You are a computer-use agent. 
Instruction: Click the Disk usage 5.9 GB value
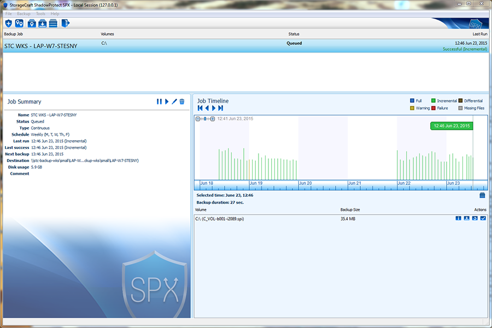click(x=37, y=167)
